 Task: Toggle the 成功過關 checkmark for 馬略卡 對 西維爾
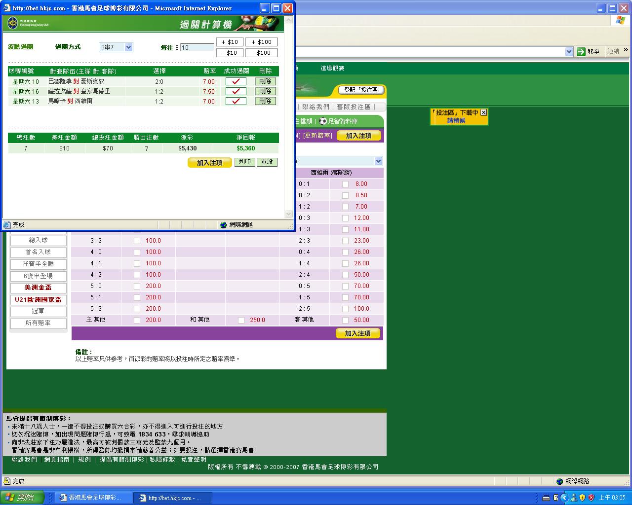coord(236,101)
